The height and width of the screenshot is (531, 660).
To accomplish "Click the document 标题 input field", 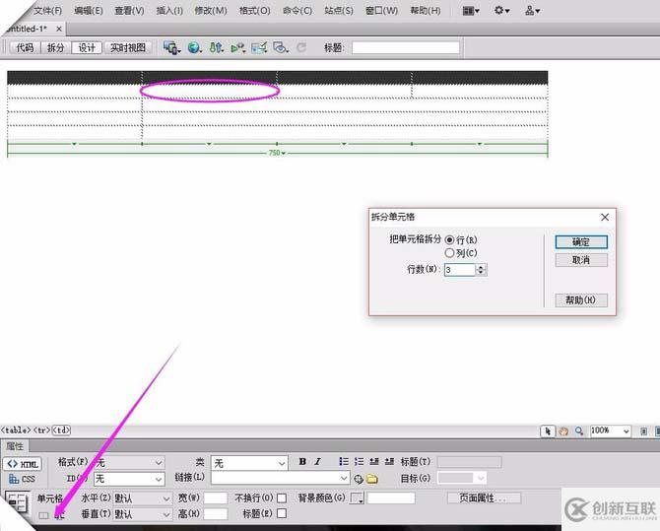I will 406,47.
